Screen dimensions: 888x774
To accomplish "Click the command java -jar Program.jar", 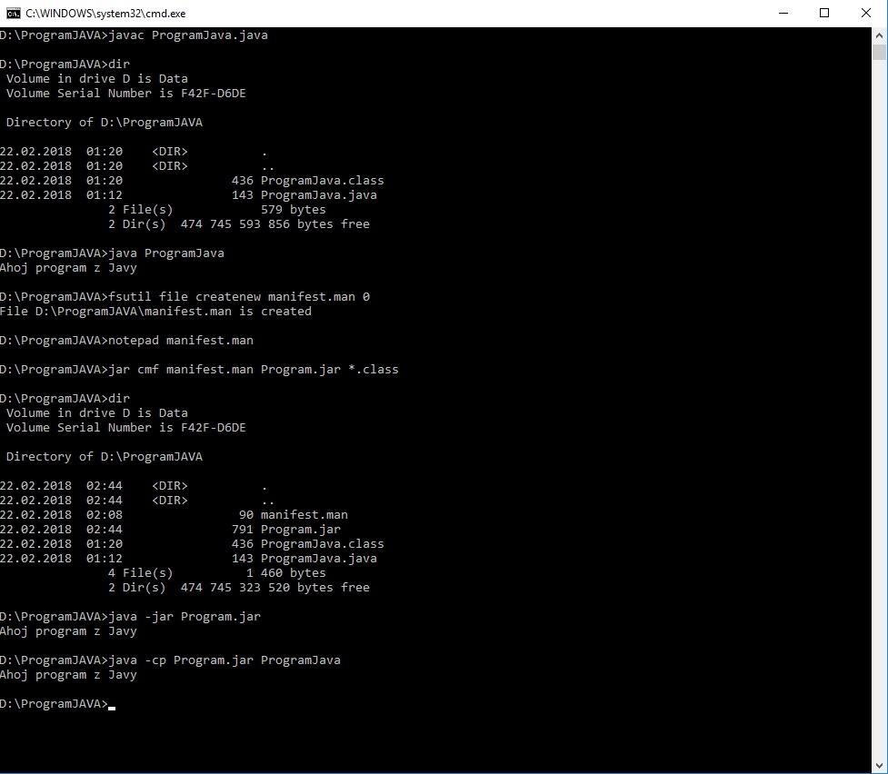I will click(185, 617).
